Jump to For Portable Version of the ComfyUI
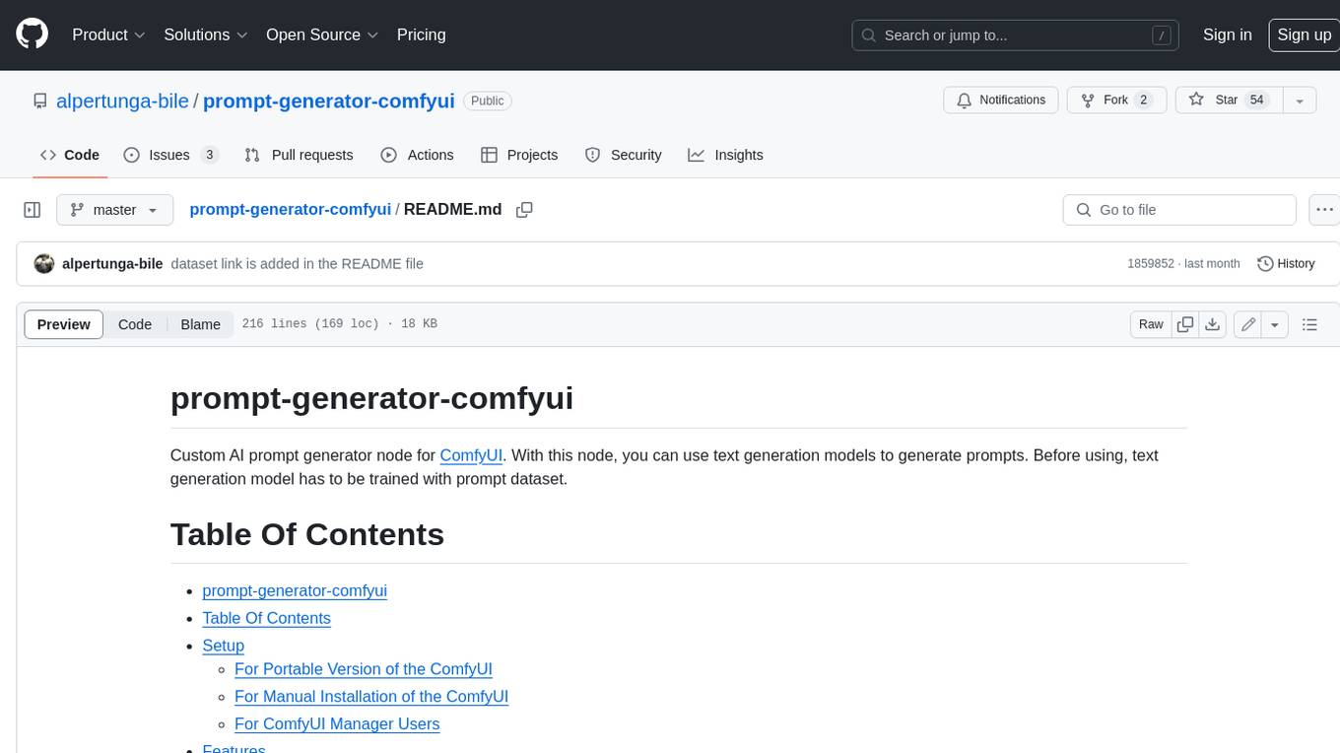This screenshot has width=1340, height=753. pyautogui.click(x=364, y=669)
